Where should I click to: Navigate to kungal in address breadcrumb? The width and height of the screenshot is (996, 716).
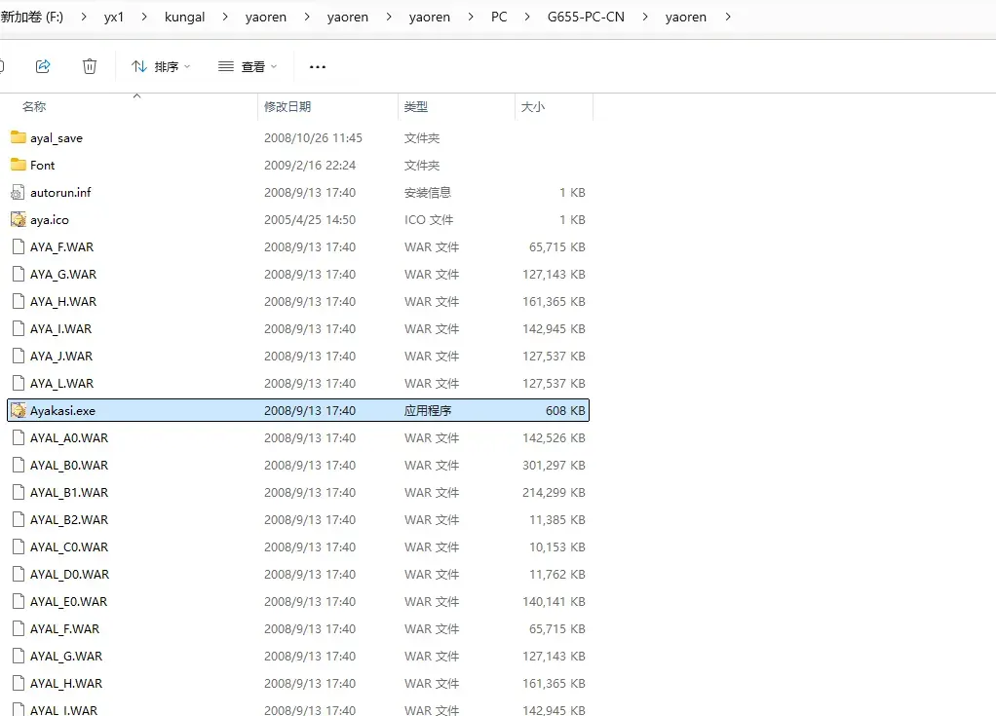184,18
